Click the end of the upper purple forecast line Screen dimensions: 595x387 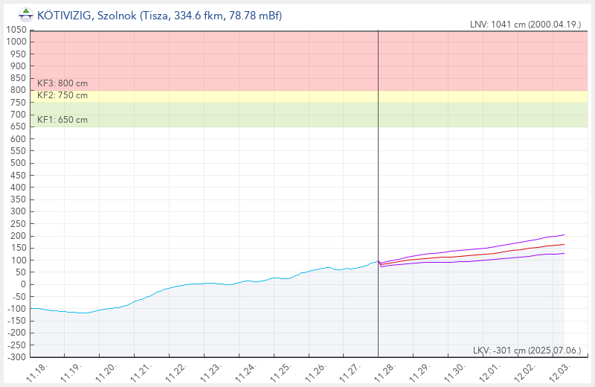pos(564,234)
